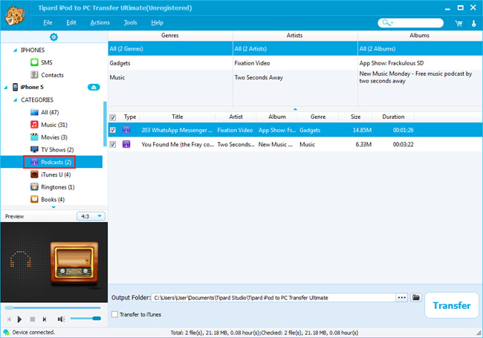Skip to next track in preview
483x338 pixels.
[x=45, y=319]
